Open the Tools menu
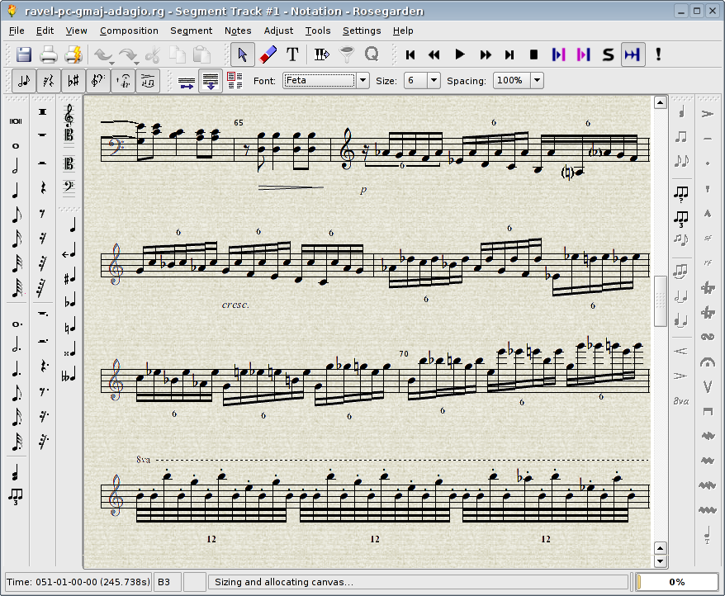The height and width of the screenshot is (596, 725). point(318,31)
